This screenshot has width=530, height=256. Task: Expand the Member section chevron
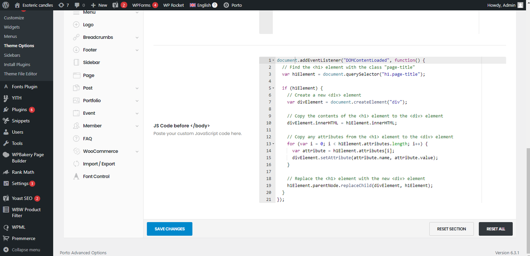coord(137,126)
